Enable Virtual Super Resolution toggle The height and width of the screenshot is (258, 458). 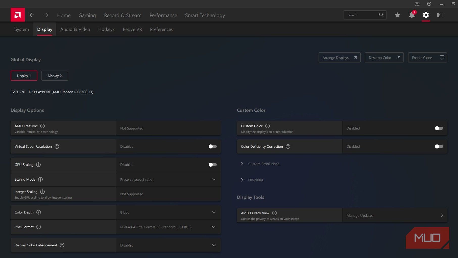tap(212, 146)
